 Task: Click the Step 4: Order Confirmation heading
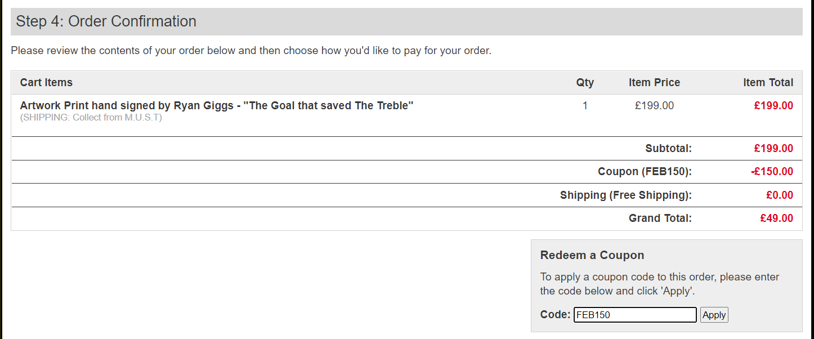click(x=106, y=21)
